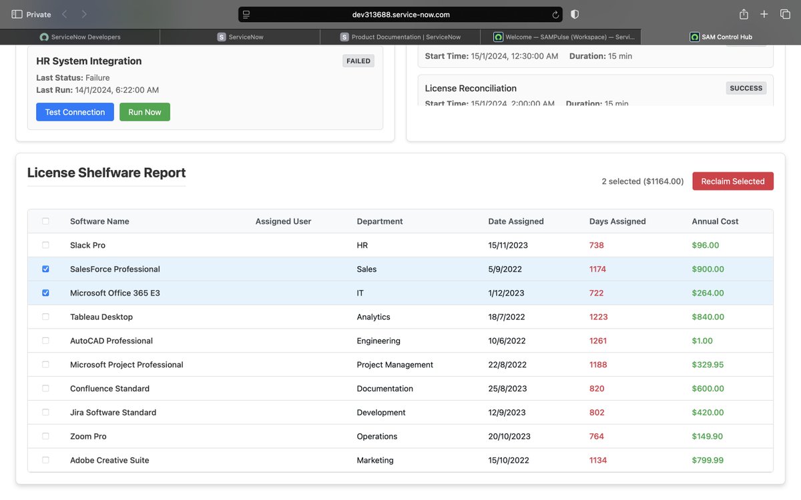Click the reload page icon in address bar
This screenshot has width=801, height=500.
coord(555,15)
